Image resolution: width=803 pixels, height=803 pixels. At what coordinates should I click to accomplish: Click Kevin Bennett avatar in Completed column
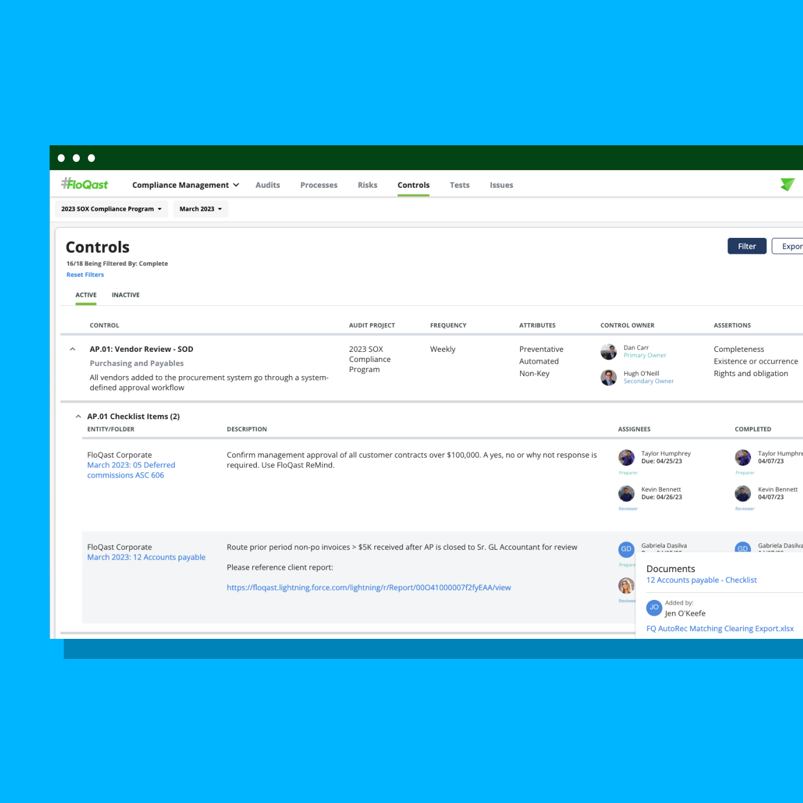743,494
